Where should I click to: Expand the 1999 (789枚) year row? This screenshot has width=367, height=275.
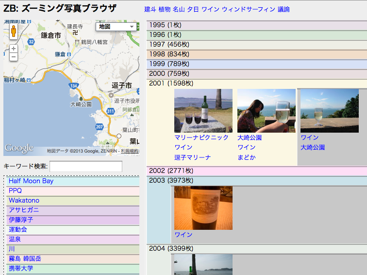257,64
